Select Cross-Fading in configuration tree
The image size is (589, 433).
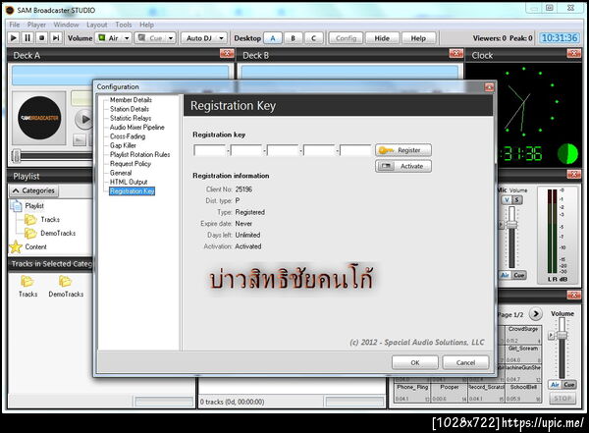click(x=128, y=136)
